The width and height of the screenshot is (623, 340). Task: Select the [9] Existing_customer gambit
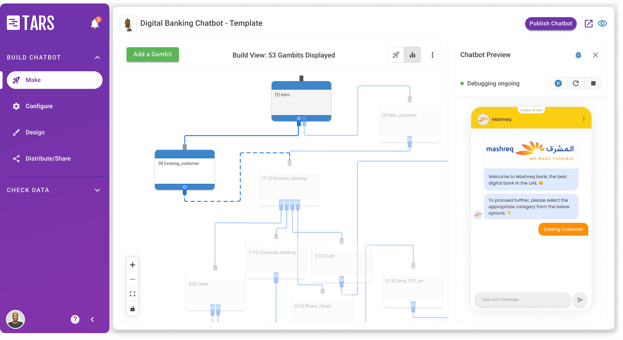tap(184, 170)
